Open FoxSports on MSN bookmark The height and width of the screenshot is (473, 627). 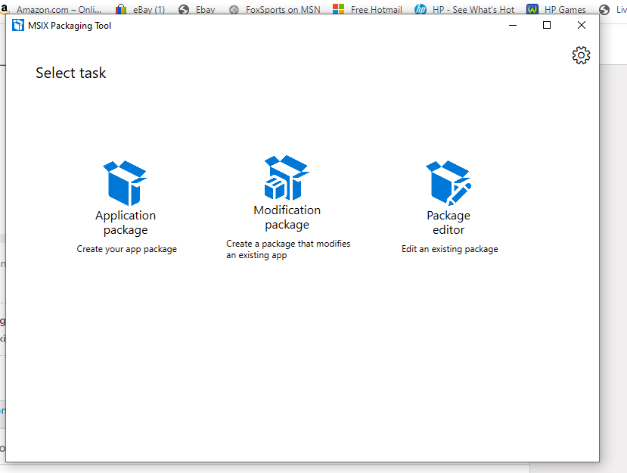275,9
